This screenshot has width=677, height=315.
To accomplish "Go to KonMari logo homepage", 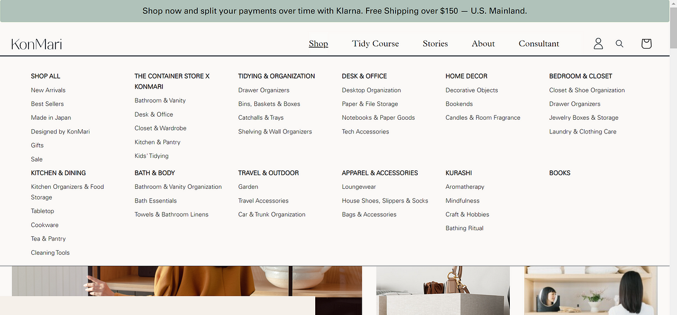I will 36,44.
